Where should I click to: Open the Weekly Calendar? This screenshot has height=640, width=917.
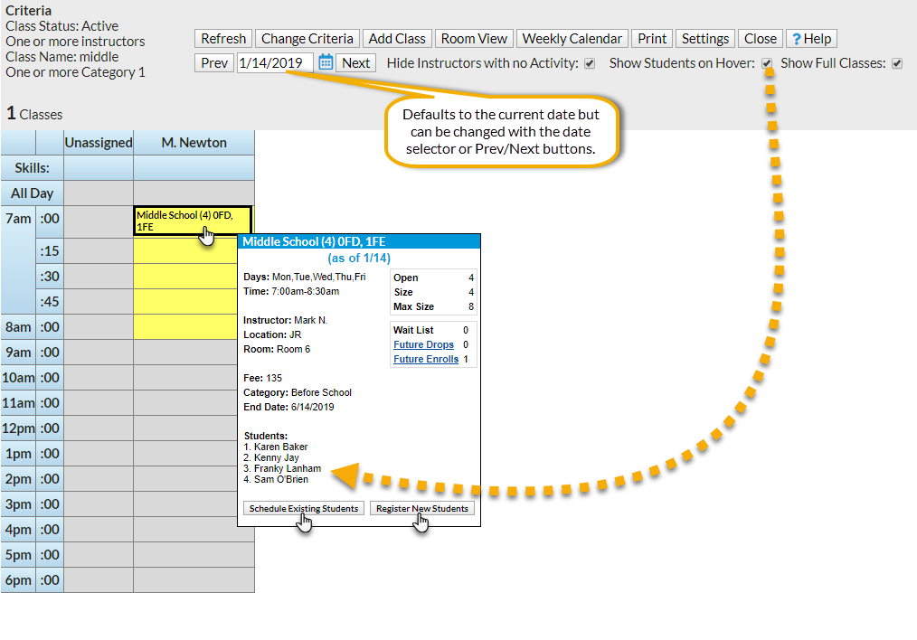pyautogui.click(x=572, y=39)
